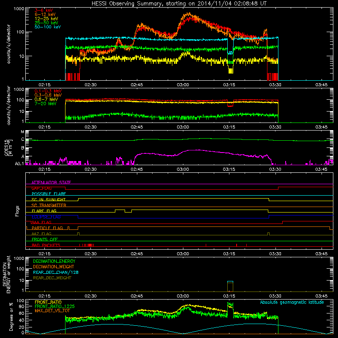338x338 pixels.
Task: Click the 02:45 tick under GOES plot
Action: coord(136,169)
